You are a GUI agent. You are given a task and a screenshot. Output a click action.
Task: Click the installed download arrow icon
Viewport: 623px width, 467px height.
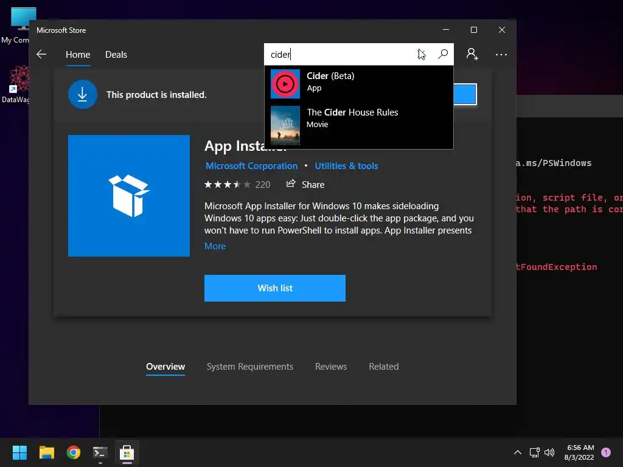(83, 94)
